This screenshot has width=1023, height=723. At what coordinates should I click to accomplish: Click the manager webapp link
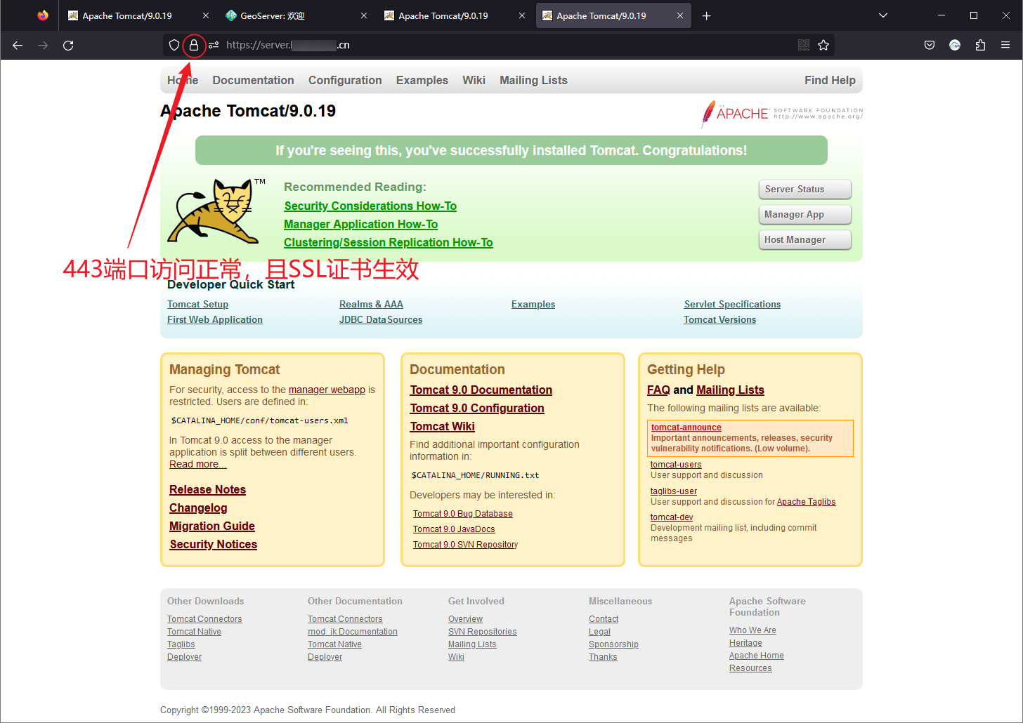point(327,390)
